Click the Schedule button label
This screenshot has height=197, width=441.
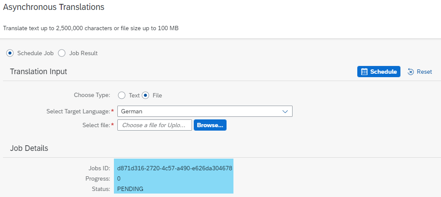coord(383,72)
